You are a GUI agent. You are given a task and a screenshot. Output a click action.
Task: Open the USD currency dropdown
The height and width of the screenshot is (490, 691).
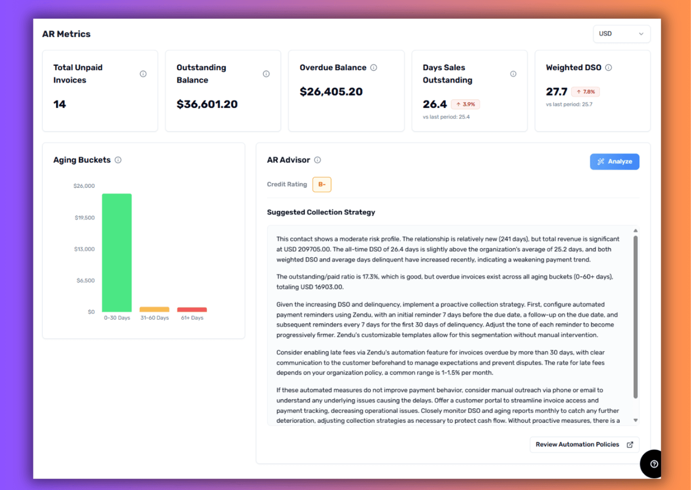(x=621, y=34)
